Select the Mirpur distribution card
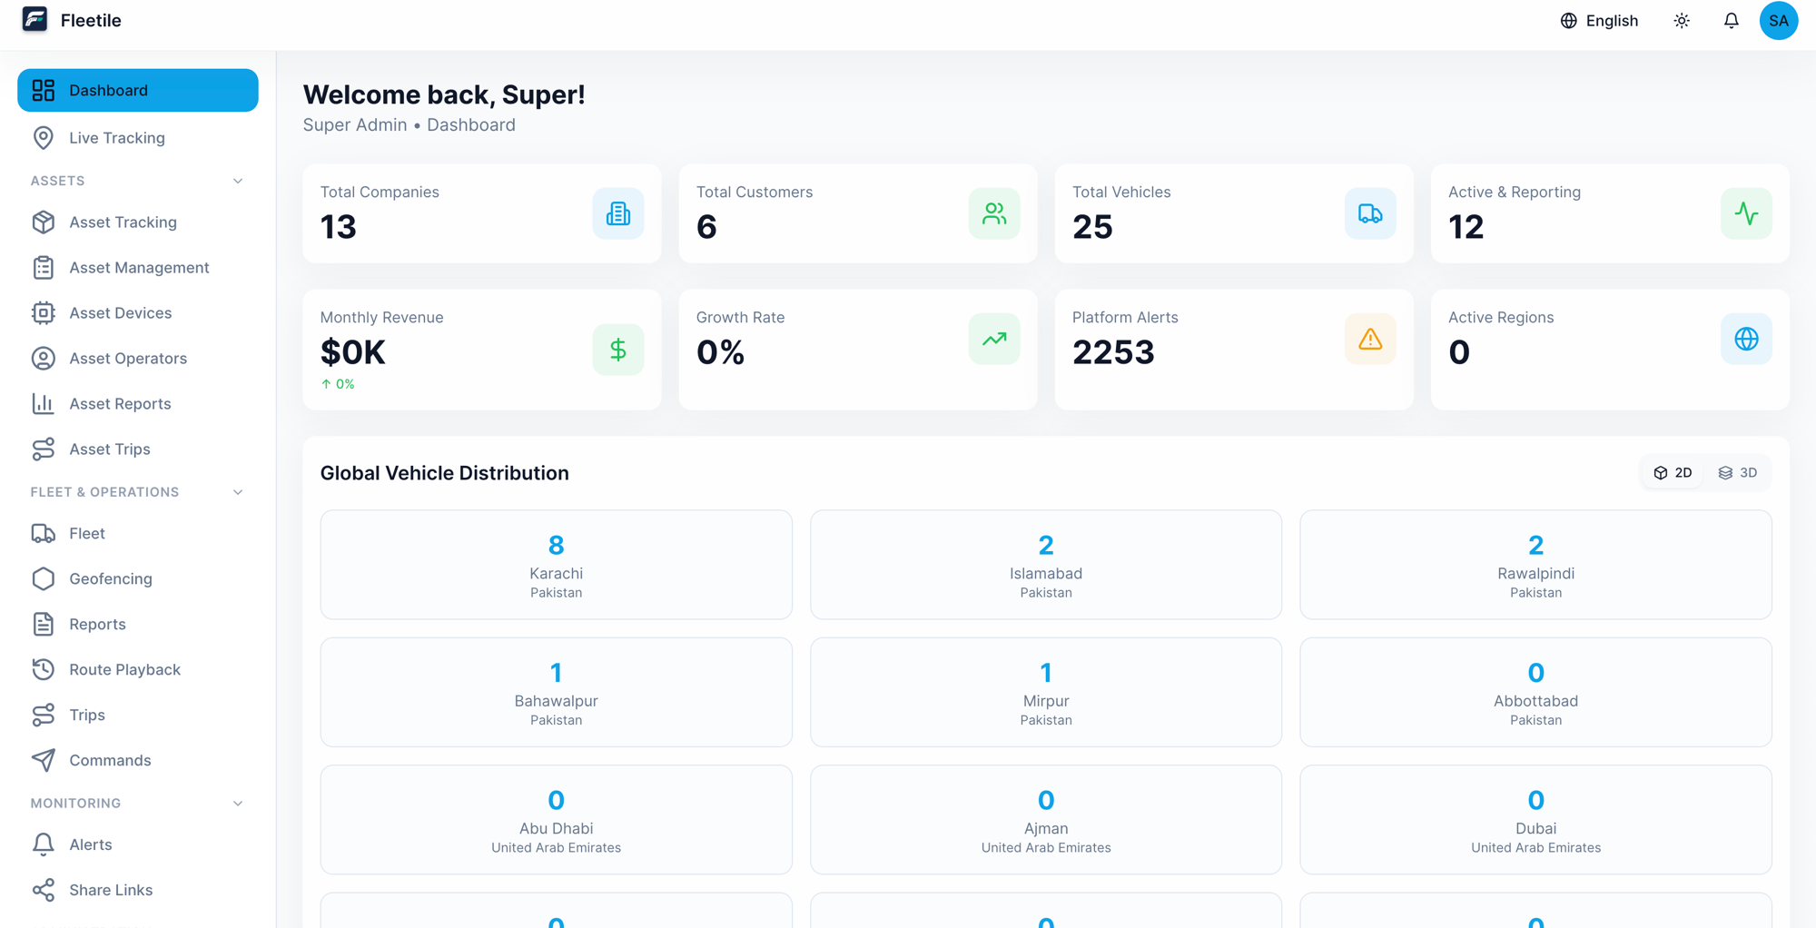1816x928 pixels. (1046, 692)
